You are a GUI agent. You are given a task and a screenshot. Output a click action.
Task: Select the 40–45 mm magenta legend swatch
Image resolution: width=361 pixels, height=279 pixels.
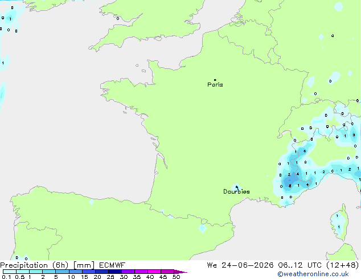[154, 272]
